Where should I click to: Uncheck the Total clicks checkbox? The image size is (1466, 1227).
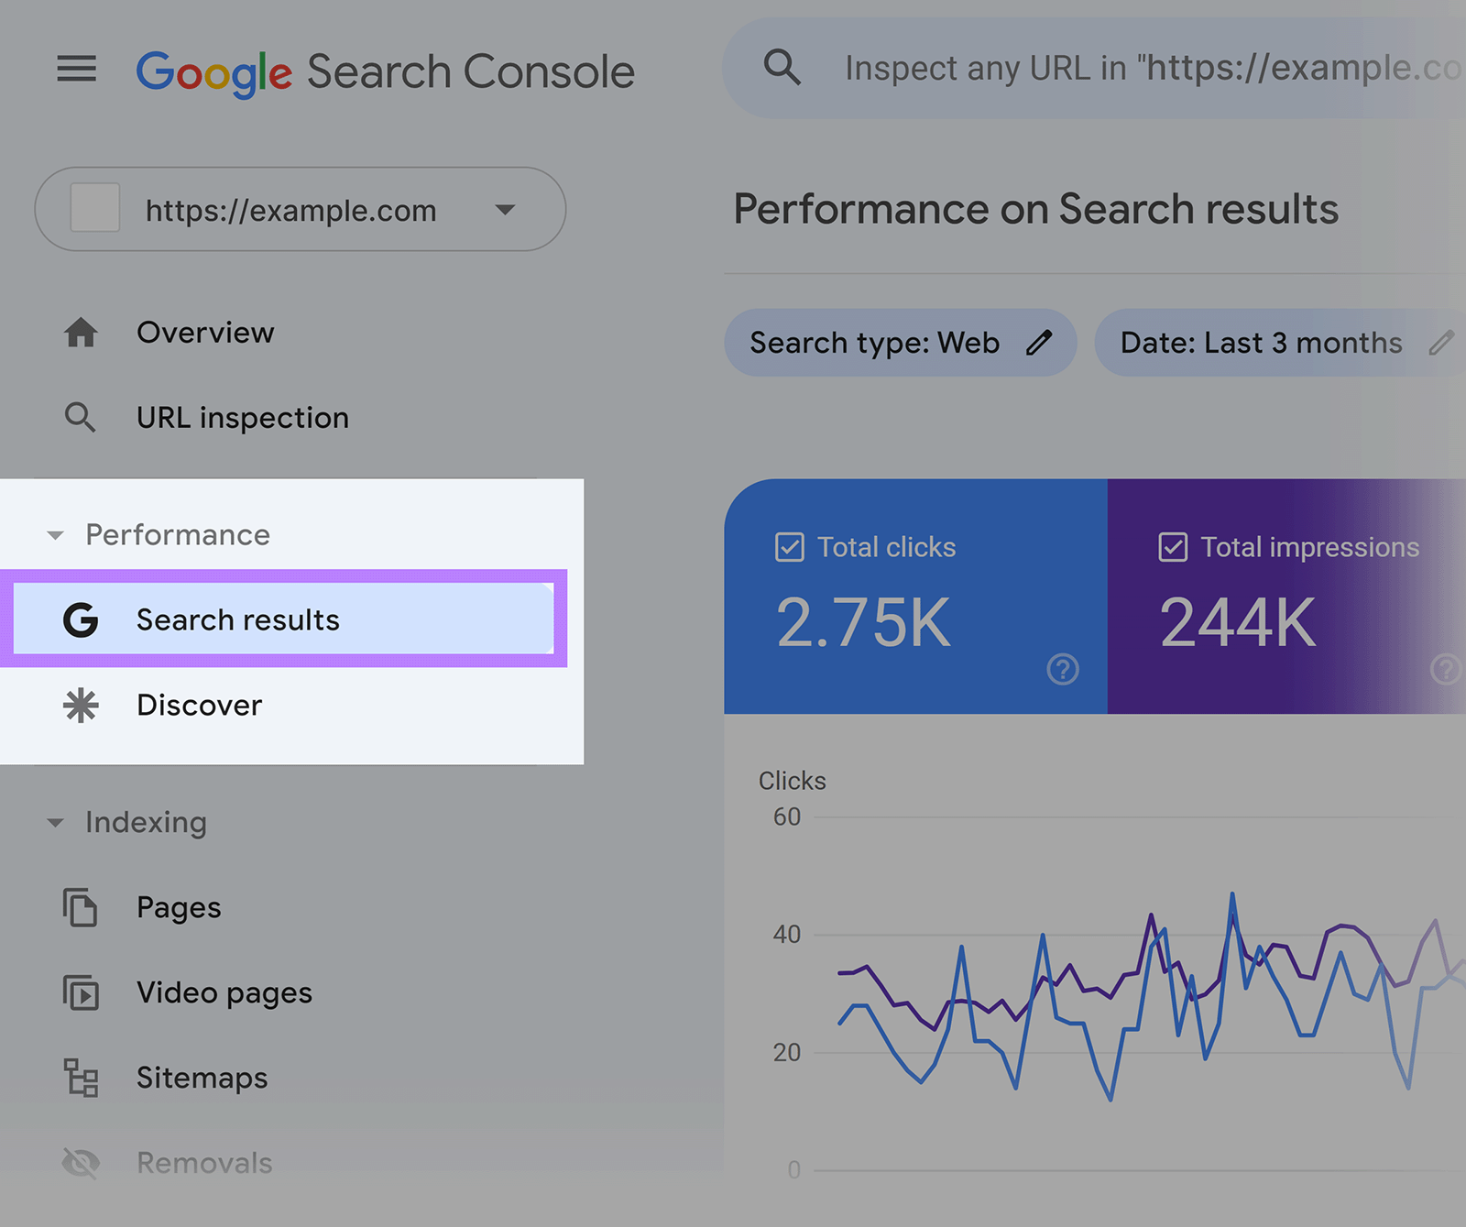tap(789, 547)
